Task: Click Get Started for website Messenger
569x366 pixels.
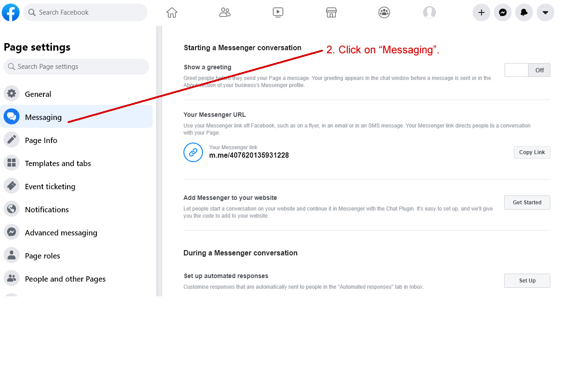Action: coord(527,203)
